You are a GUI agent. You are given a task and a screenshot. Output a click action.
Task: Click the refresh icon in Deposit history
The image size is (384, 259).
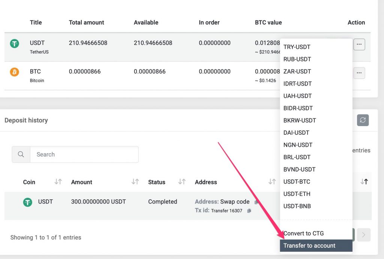click(x=363, y=120)
